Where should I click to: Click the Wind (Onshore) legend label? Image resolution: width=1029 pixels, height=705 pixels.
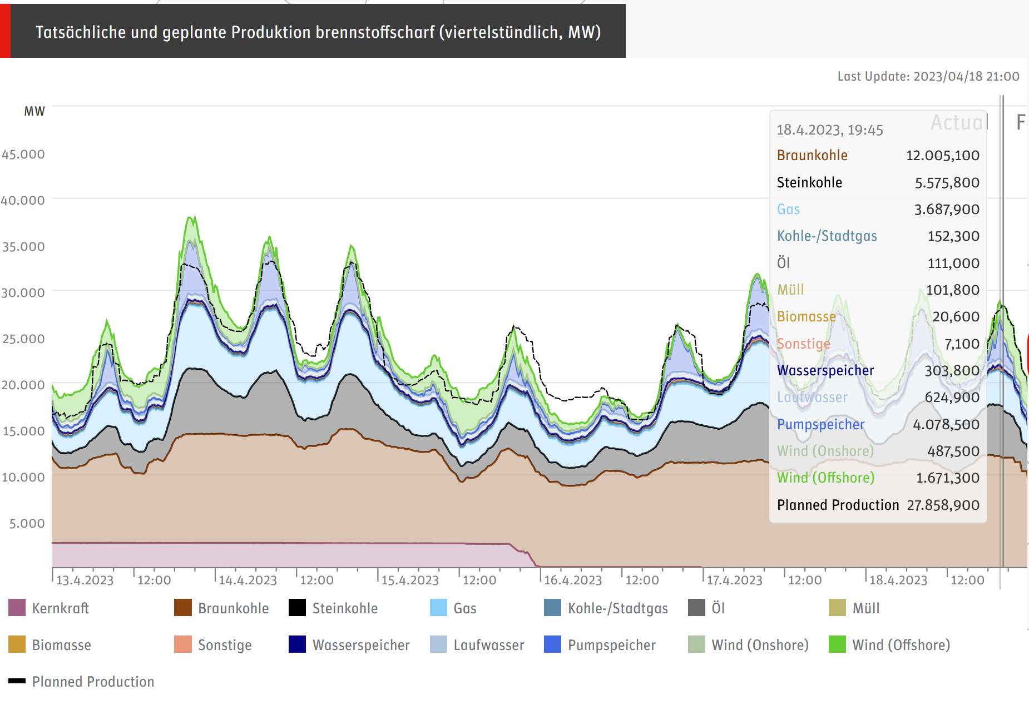(x=760, y=645)
